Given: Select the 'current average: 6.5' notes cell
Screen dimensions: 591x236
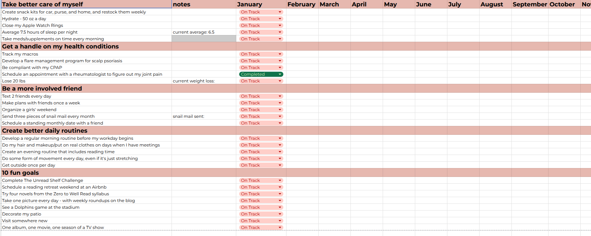Looking at the screenshot, I should pyautogui.click(x=204, y=32).
